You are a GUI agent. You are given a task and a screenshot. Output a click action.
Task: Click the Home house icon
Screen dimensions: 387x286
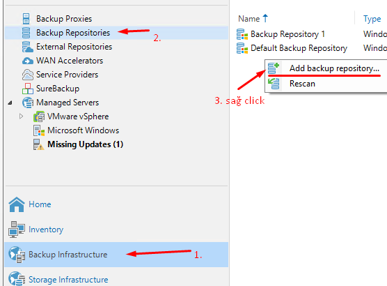(x=17, y=204)
